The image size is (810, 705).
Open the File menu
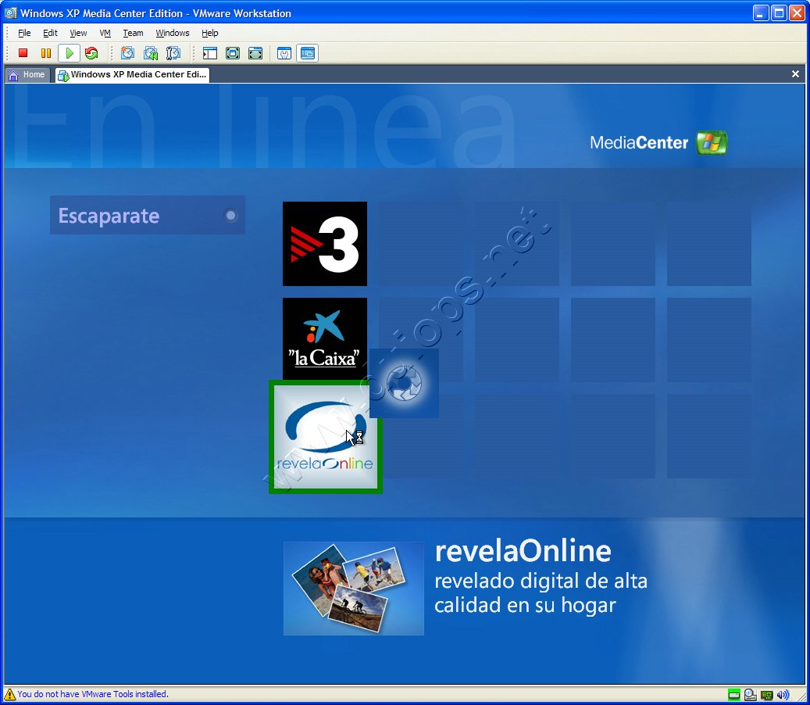coord(24,33)
